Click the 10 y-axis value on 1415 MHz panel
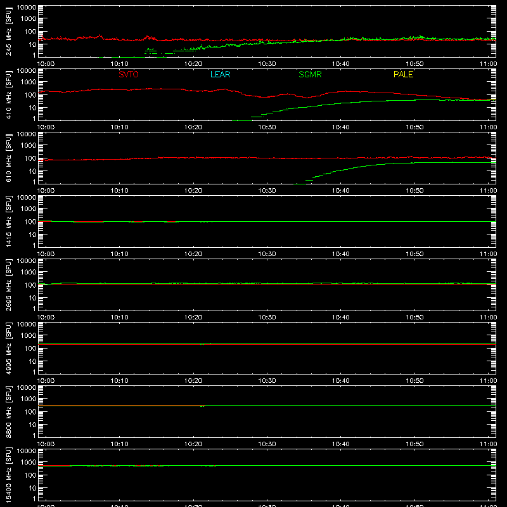The height and width of the screenshot is (507, 507). pyautogui.click(x=33, y=234)
